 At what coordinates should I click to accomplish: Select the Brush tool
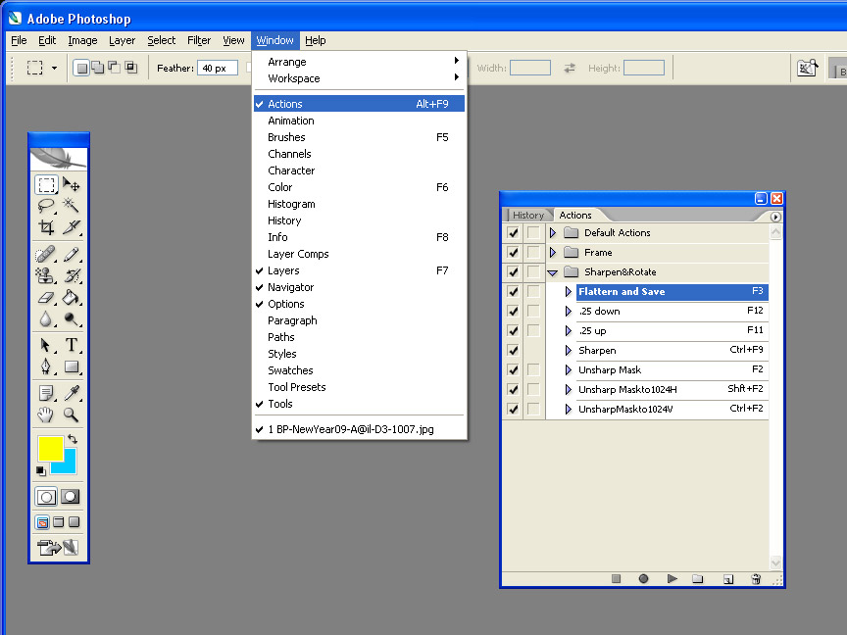tap(72, 254)
